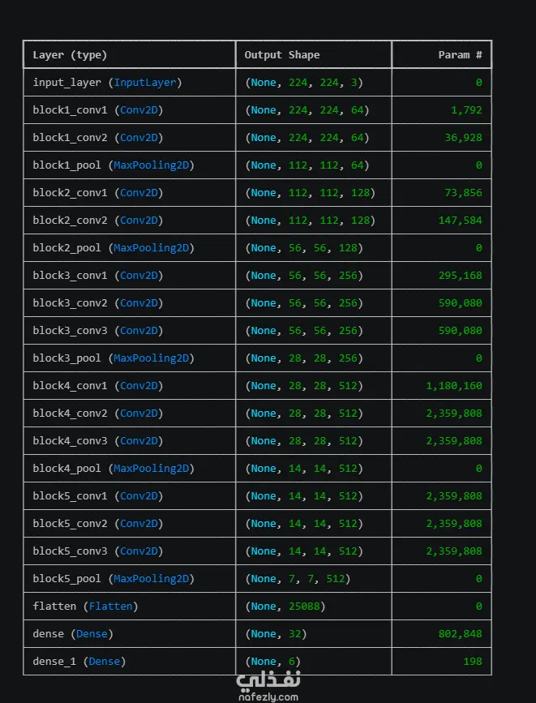Click the 1,180,160 parameter value
Image resolution: width=536 pixels, height=703 pixels.
click(454, 386)
